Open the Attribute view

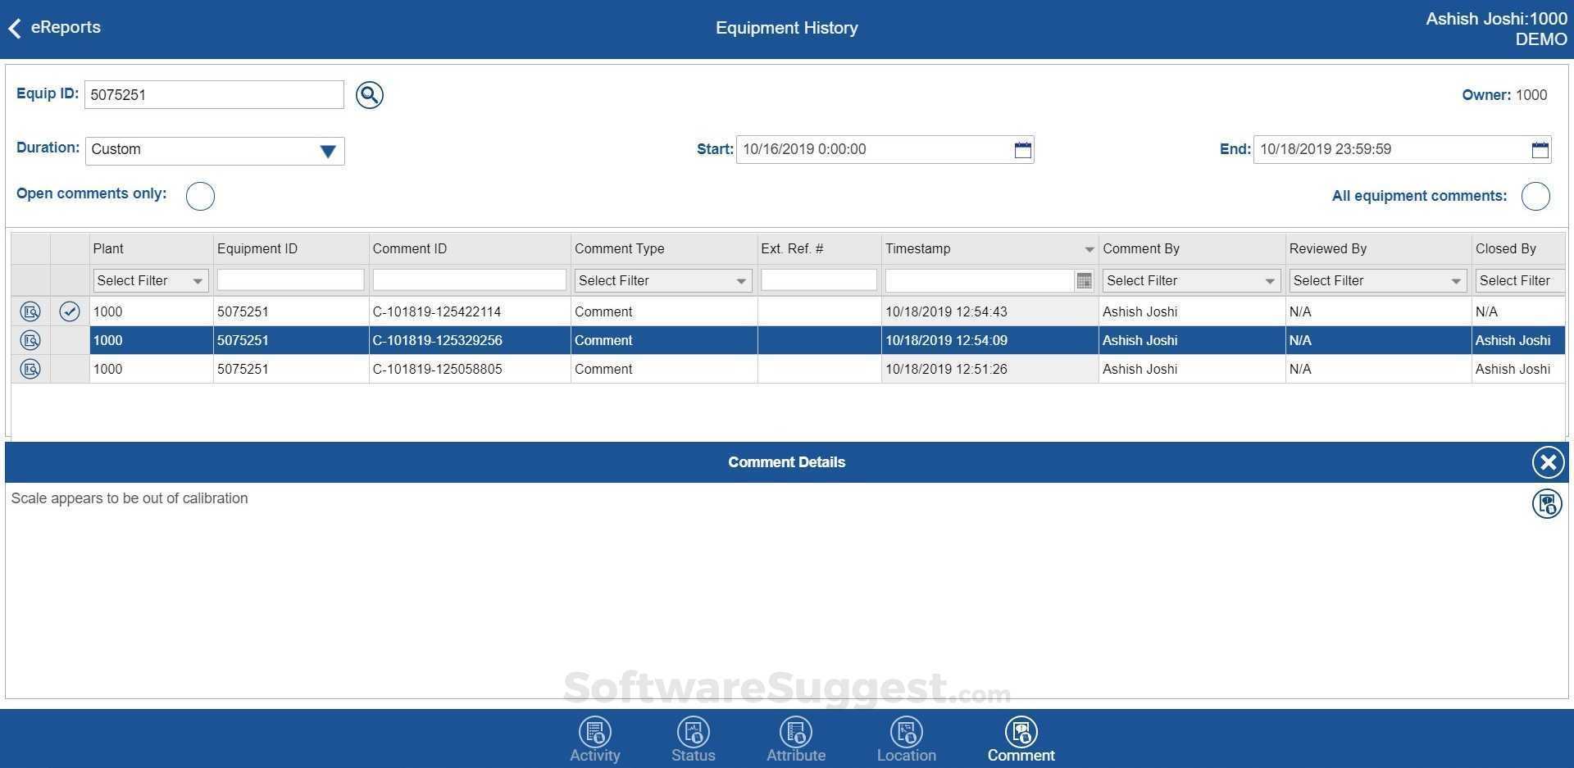pos(795,732)
